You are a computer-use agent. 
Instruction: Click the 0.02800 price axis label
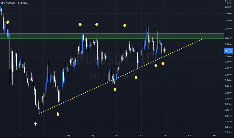click(228, 93)
